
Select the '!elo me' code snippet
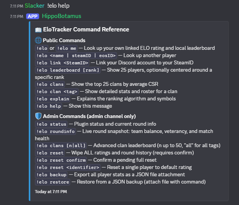tap(67, 48)
